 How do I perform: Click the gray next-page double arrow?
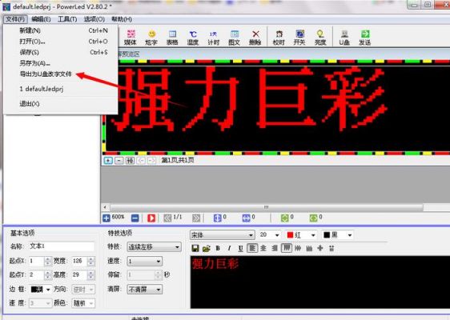[x=196, y=218]
